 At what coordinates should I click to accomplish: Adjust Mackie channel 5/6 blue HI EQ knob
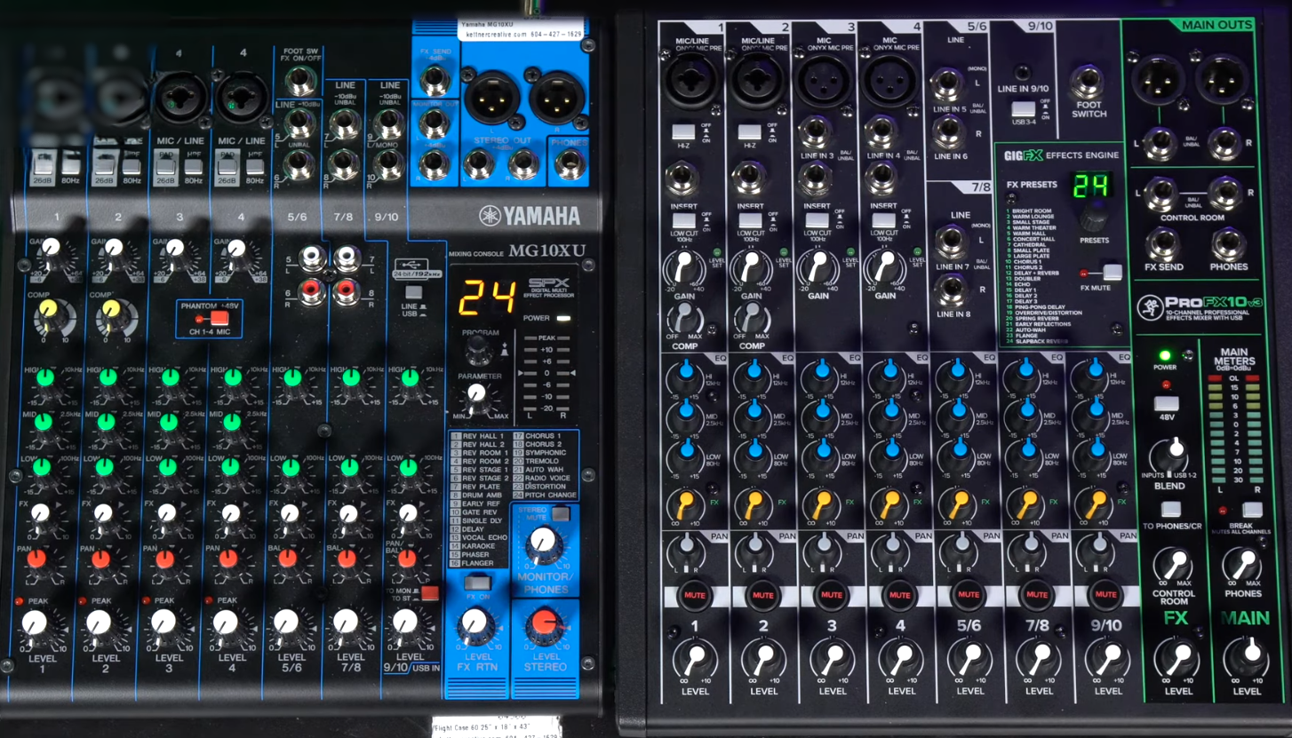[x=958, y=373]
